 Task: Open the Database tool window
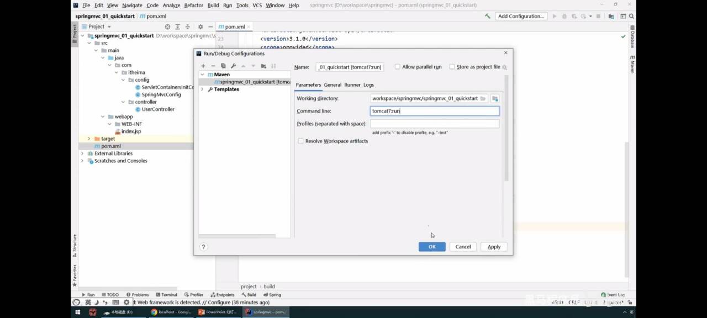[x=632, y=38]
